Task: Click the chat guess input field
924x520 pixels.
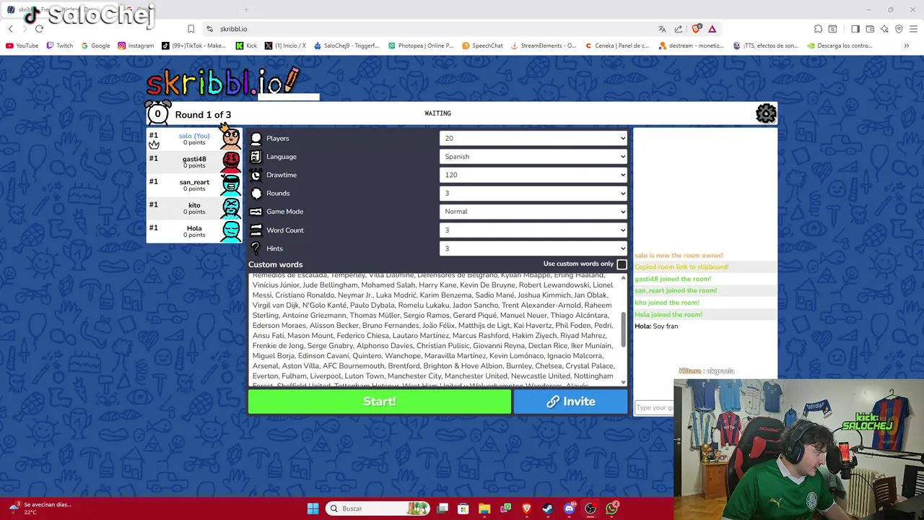Action: 654,407
